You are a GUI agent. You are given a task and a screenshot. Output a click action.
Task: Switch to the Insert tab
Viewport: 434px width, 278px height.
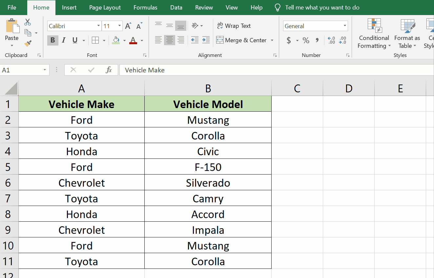click(70, 8)
